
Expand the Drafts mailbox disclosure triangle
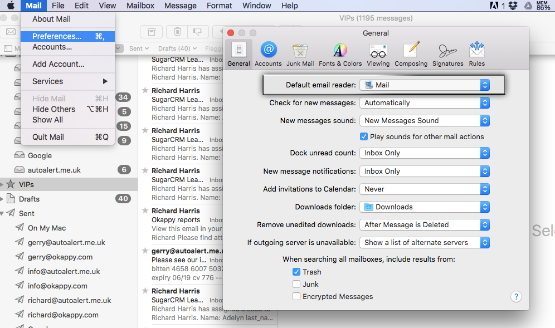(2, 199)
